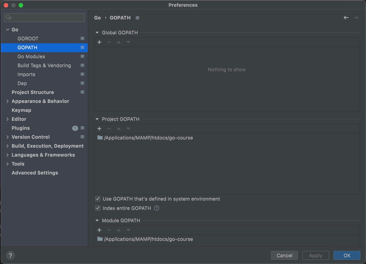Click the add button under Global GOPATH

pos(99,42)
